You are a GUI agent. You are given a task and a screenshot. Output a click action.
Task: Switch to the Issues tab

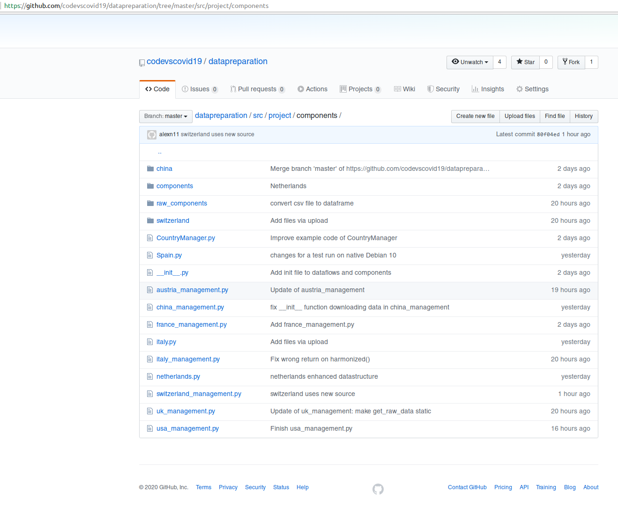click(x=200, y=89)
